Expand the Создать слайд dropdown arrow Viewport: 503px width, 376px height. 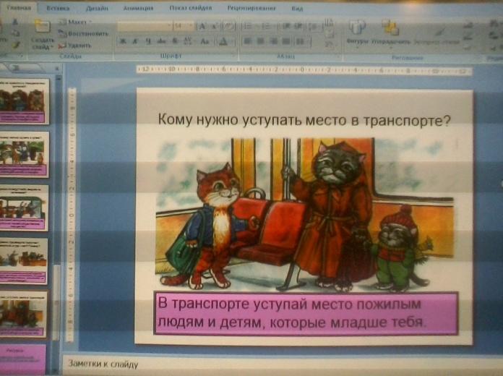pos(51,47)
